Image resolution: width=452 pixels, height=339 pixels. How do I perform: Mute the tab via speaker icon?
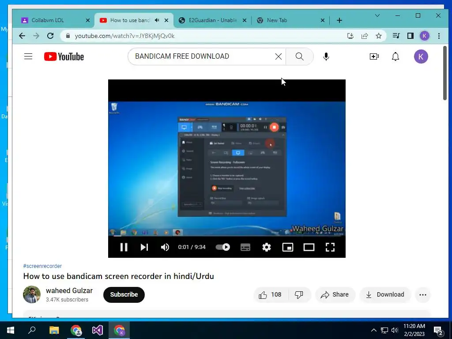(x=157, y=20)
